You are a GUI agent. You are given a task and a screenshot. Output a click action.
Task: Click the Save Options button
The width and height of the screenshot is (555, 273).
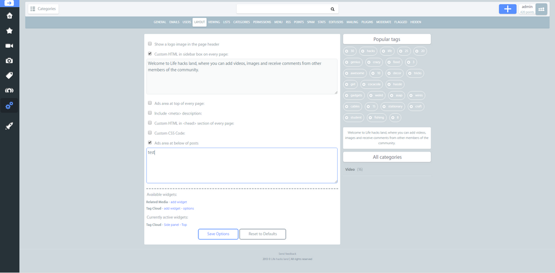pos(218,234)
